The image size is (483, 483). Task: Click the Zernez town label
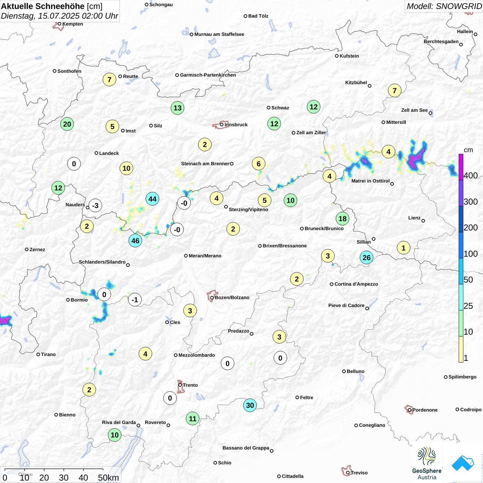click(x=37, y=249)
